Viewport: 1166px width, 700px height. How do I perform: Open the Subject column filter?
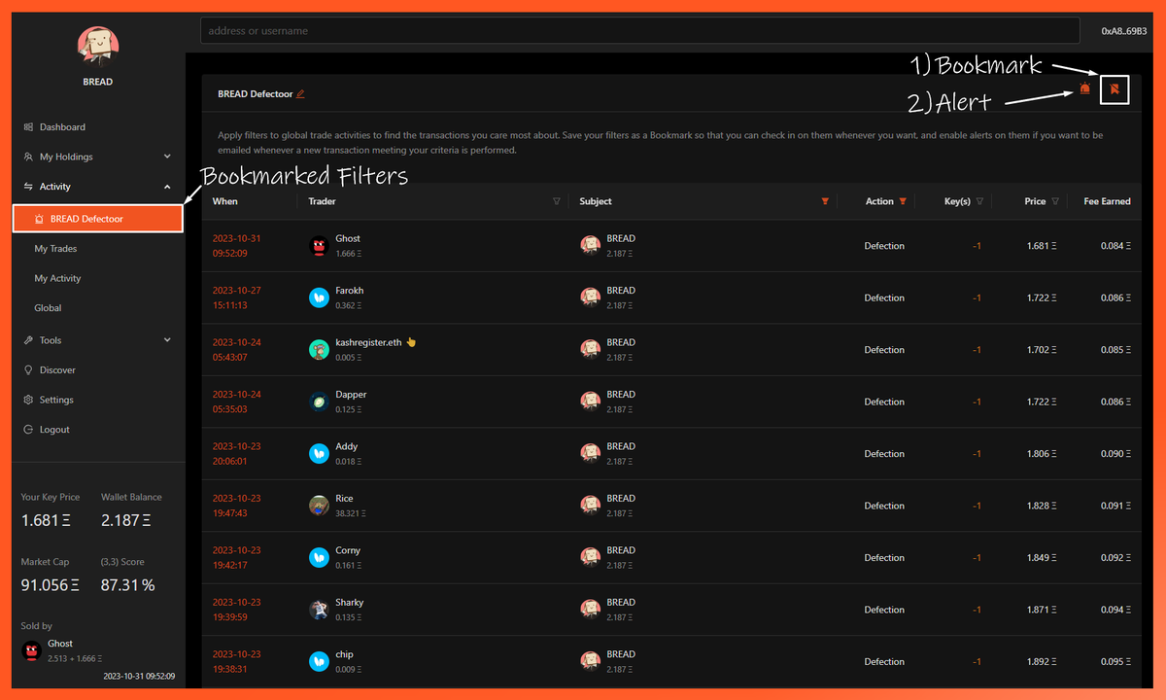click(825, 201)
